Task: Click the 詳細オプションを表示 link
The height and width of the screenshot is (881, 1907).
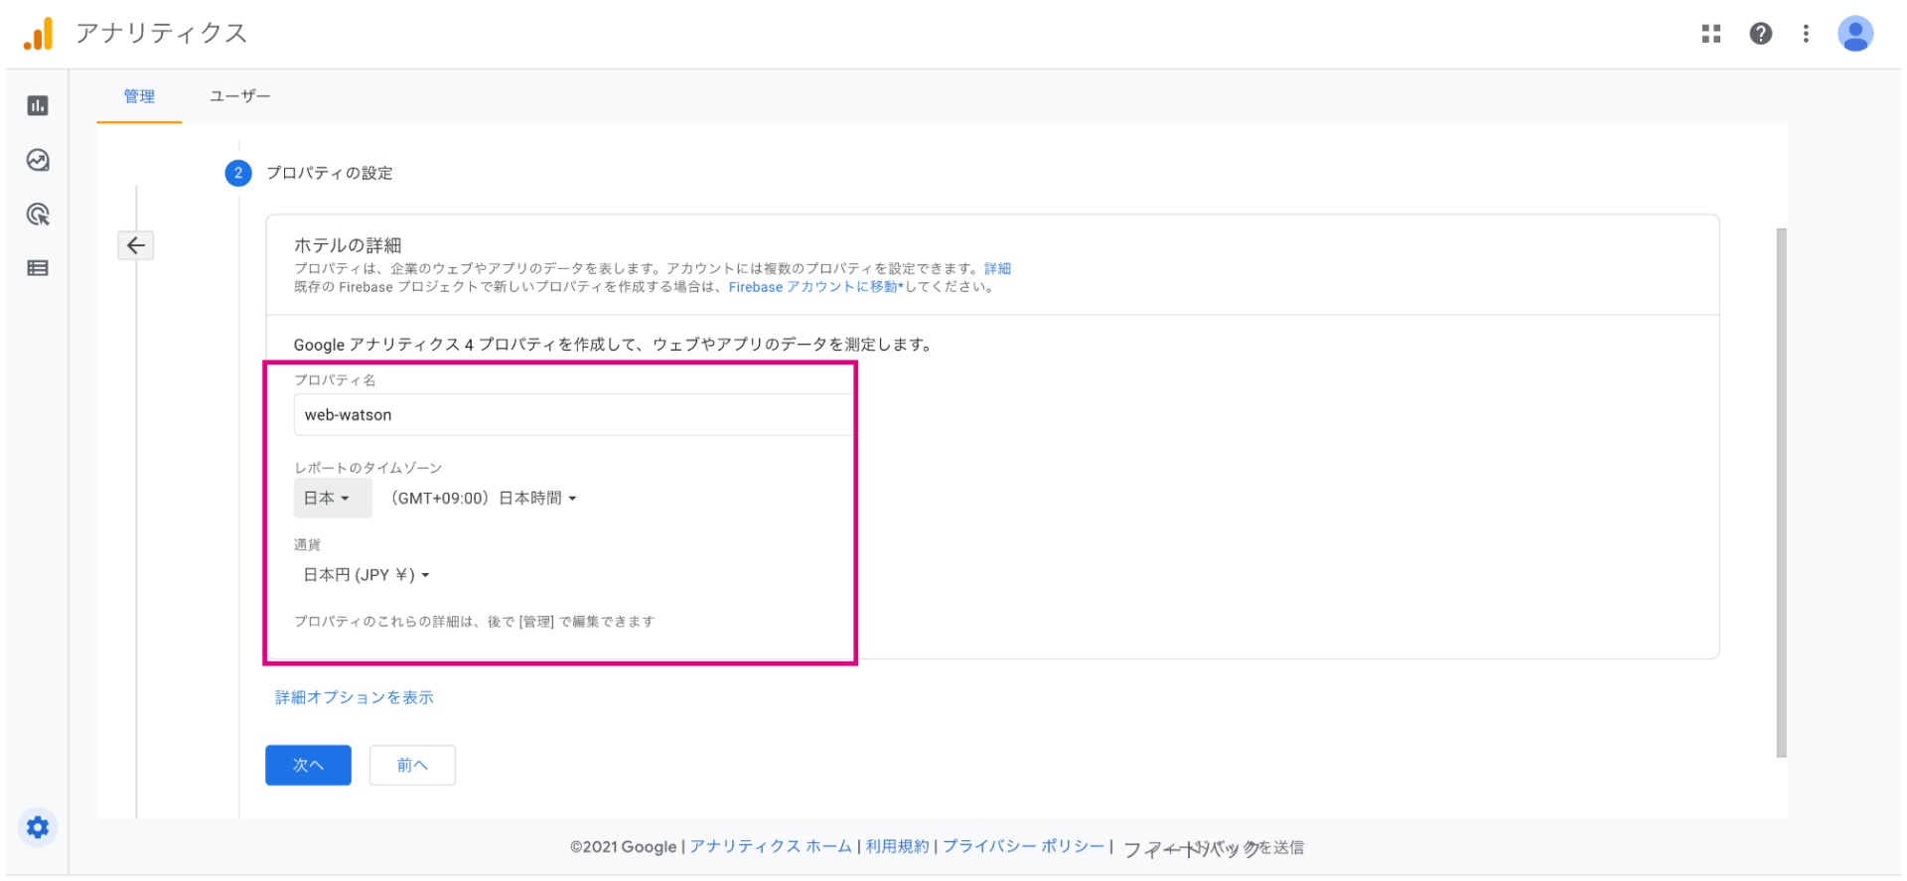Action: [355, 697]
